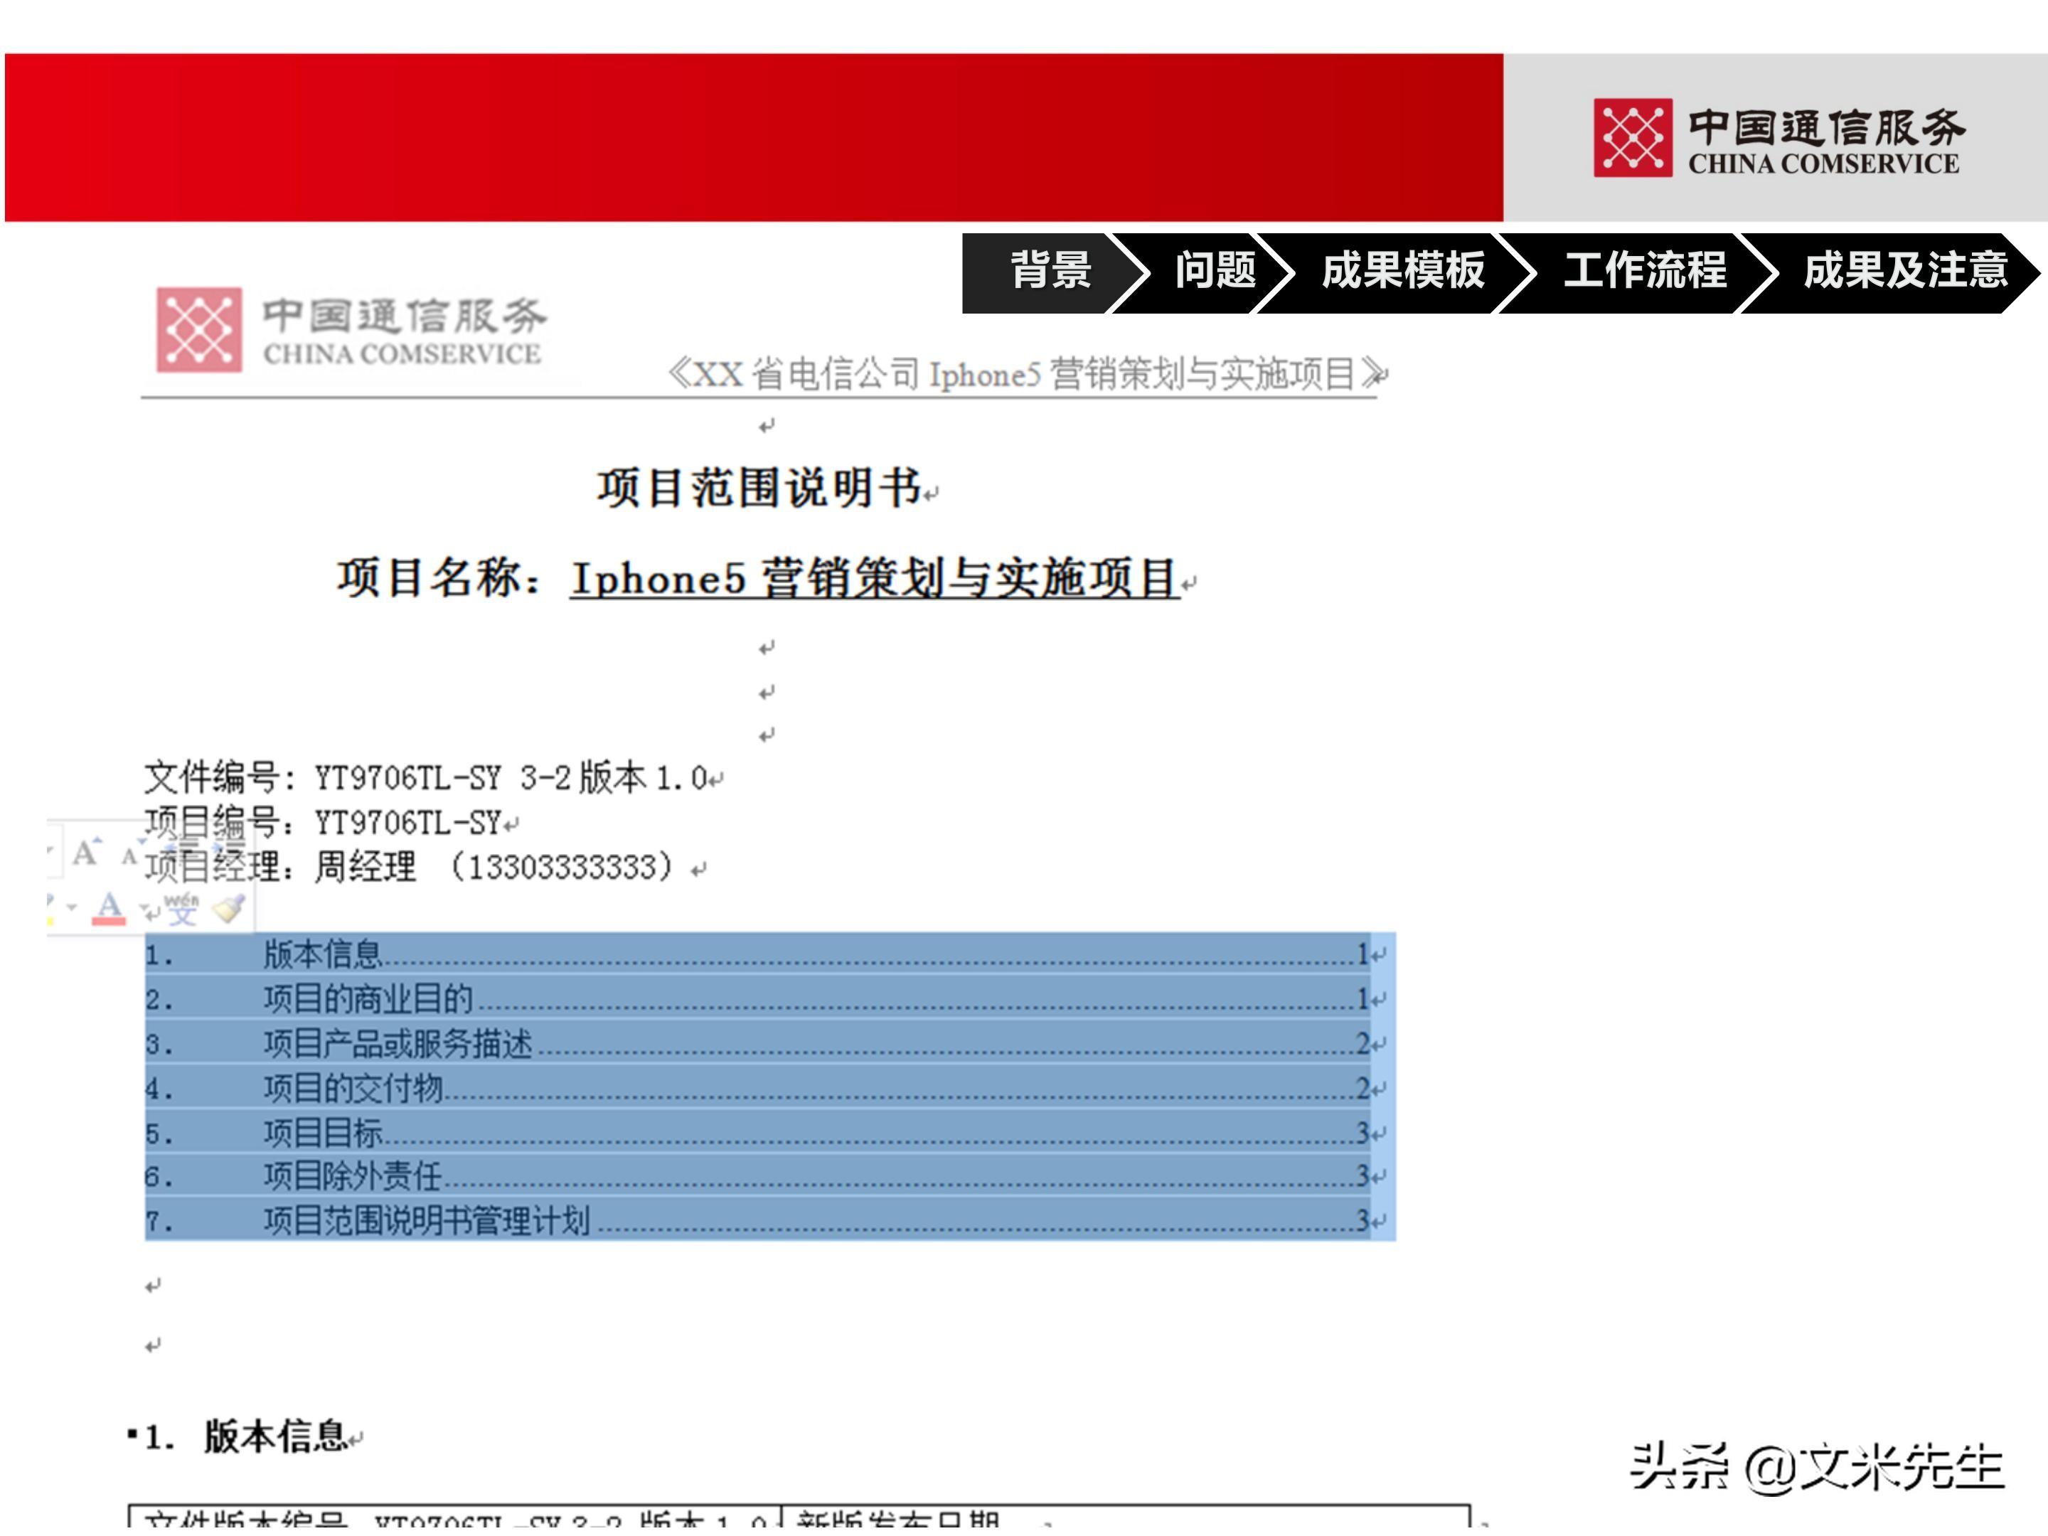Click the title 项目范围说明书
This screenshot has width=2048, height=1536.
click(x=760, y=487)
